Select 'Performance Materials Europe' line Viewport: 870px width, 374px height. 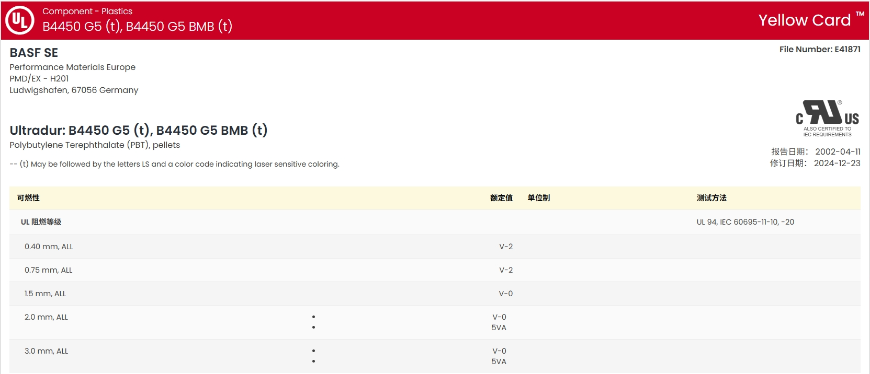tap(73, 67)
